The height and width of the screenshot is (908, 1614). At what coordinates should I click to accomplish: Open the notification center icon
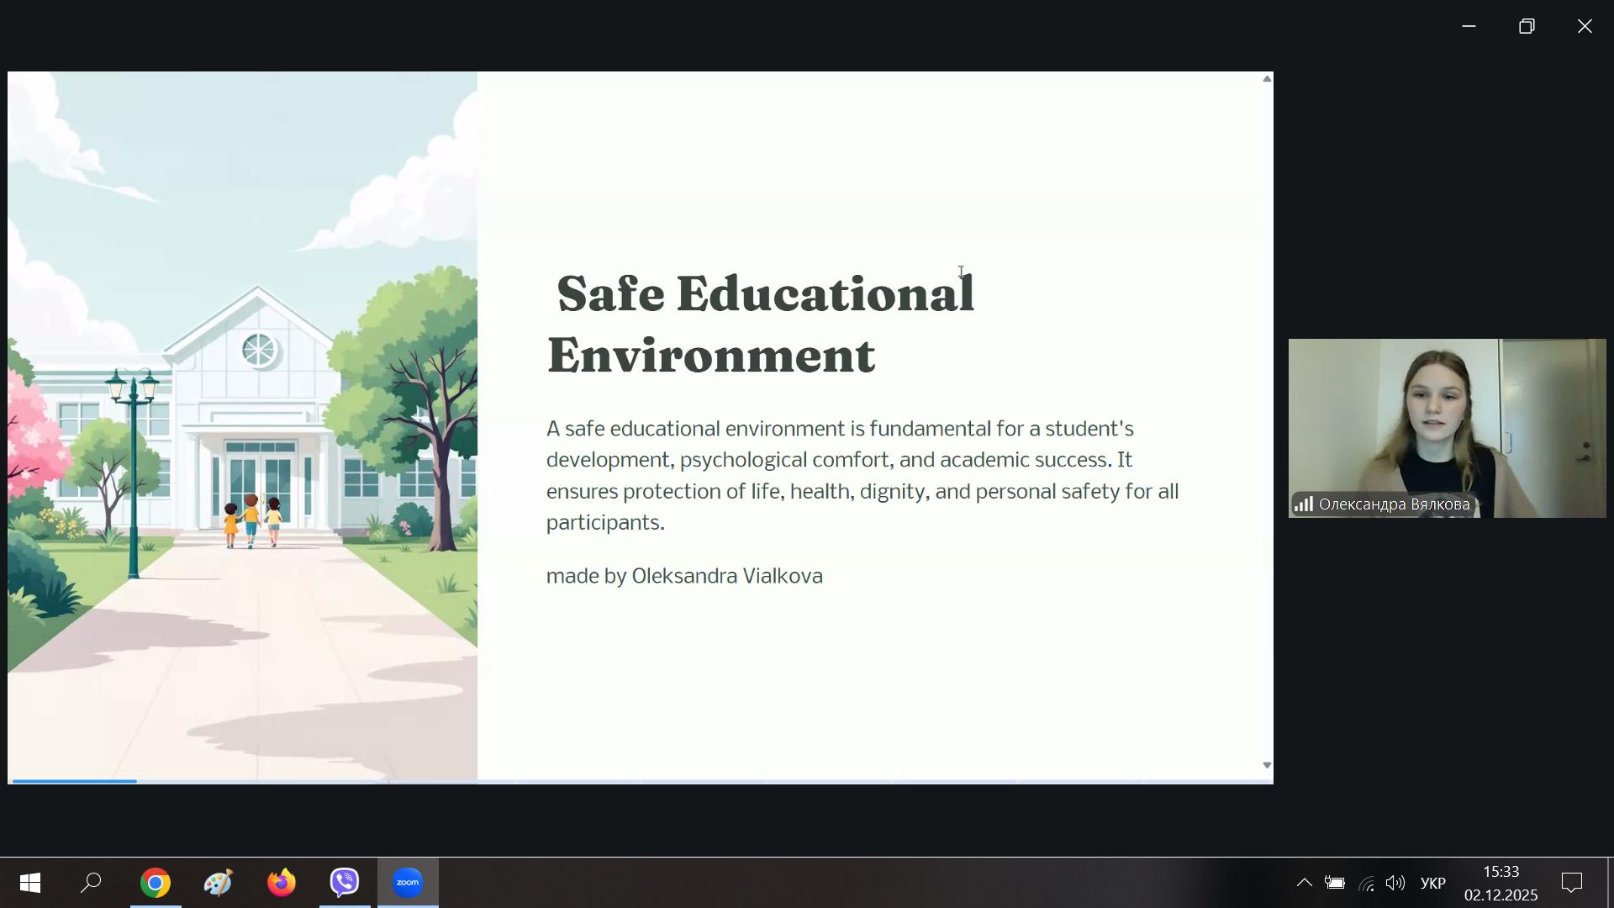1571,883
